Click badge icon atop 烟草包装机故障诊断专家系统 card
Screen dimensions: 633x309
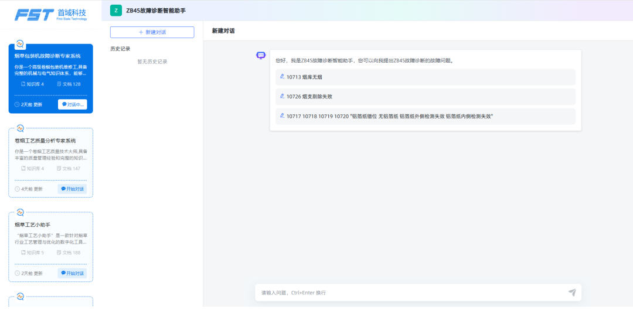pyautogui.click(x=20, y=44)
